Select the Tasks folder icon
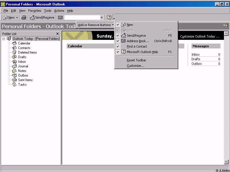 pyautogui.click(x=15, y=85)
